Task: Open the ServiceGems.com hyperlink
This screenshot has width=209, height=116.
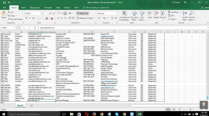Action: tap(107, 87)
